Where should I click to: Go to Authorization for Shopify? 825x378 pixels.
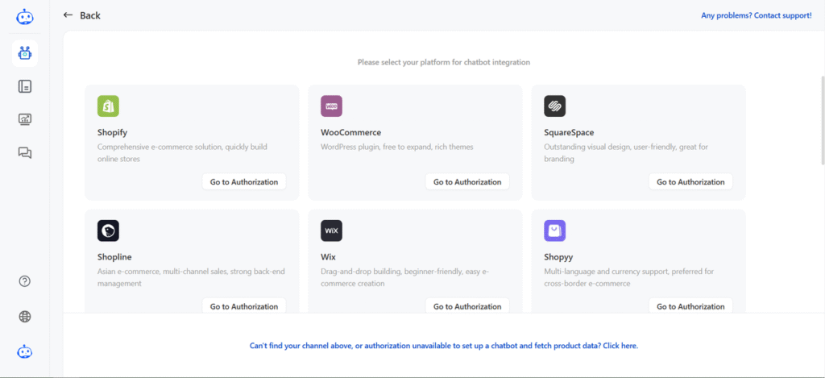244,181
